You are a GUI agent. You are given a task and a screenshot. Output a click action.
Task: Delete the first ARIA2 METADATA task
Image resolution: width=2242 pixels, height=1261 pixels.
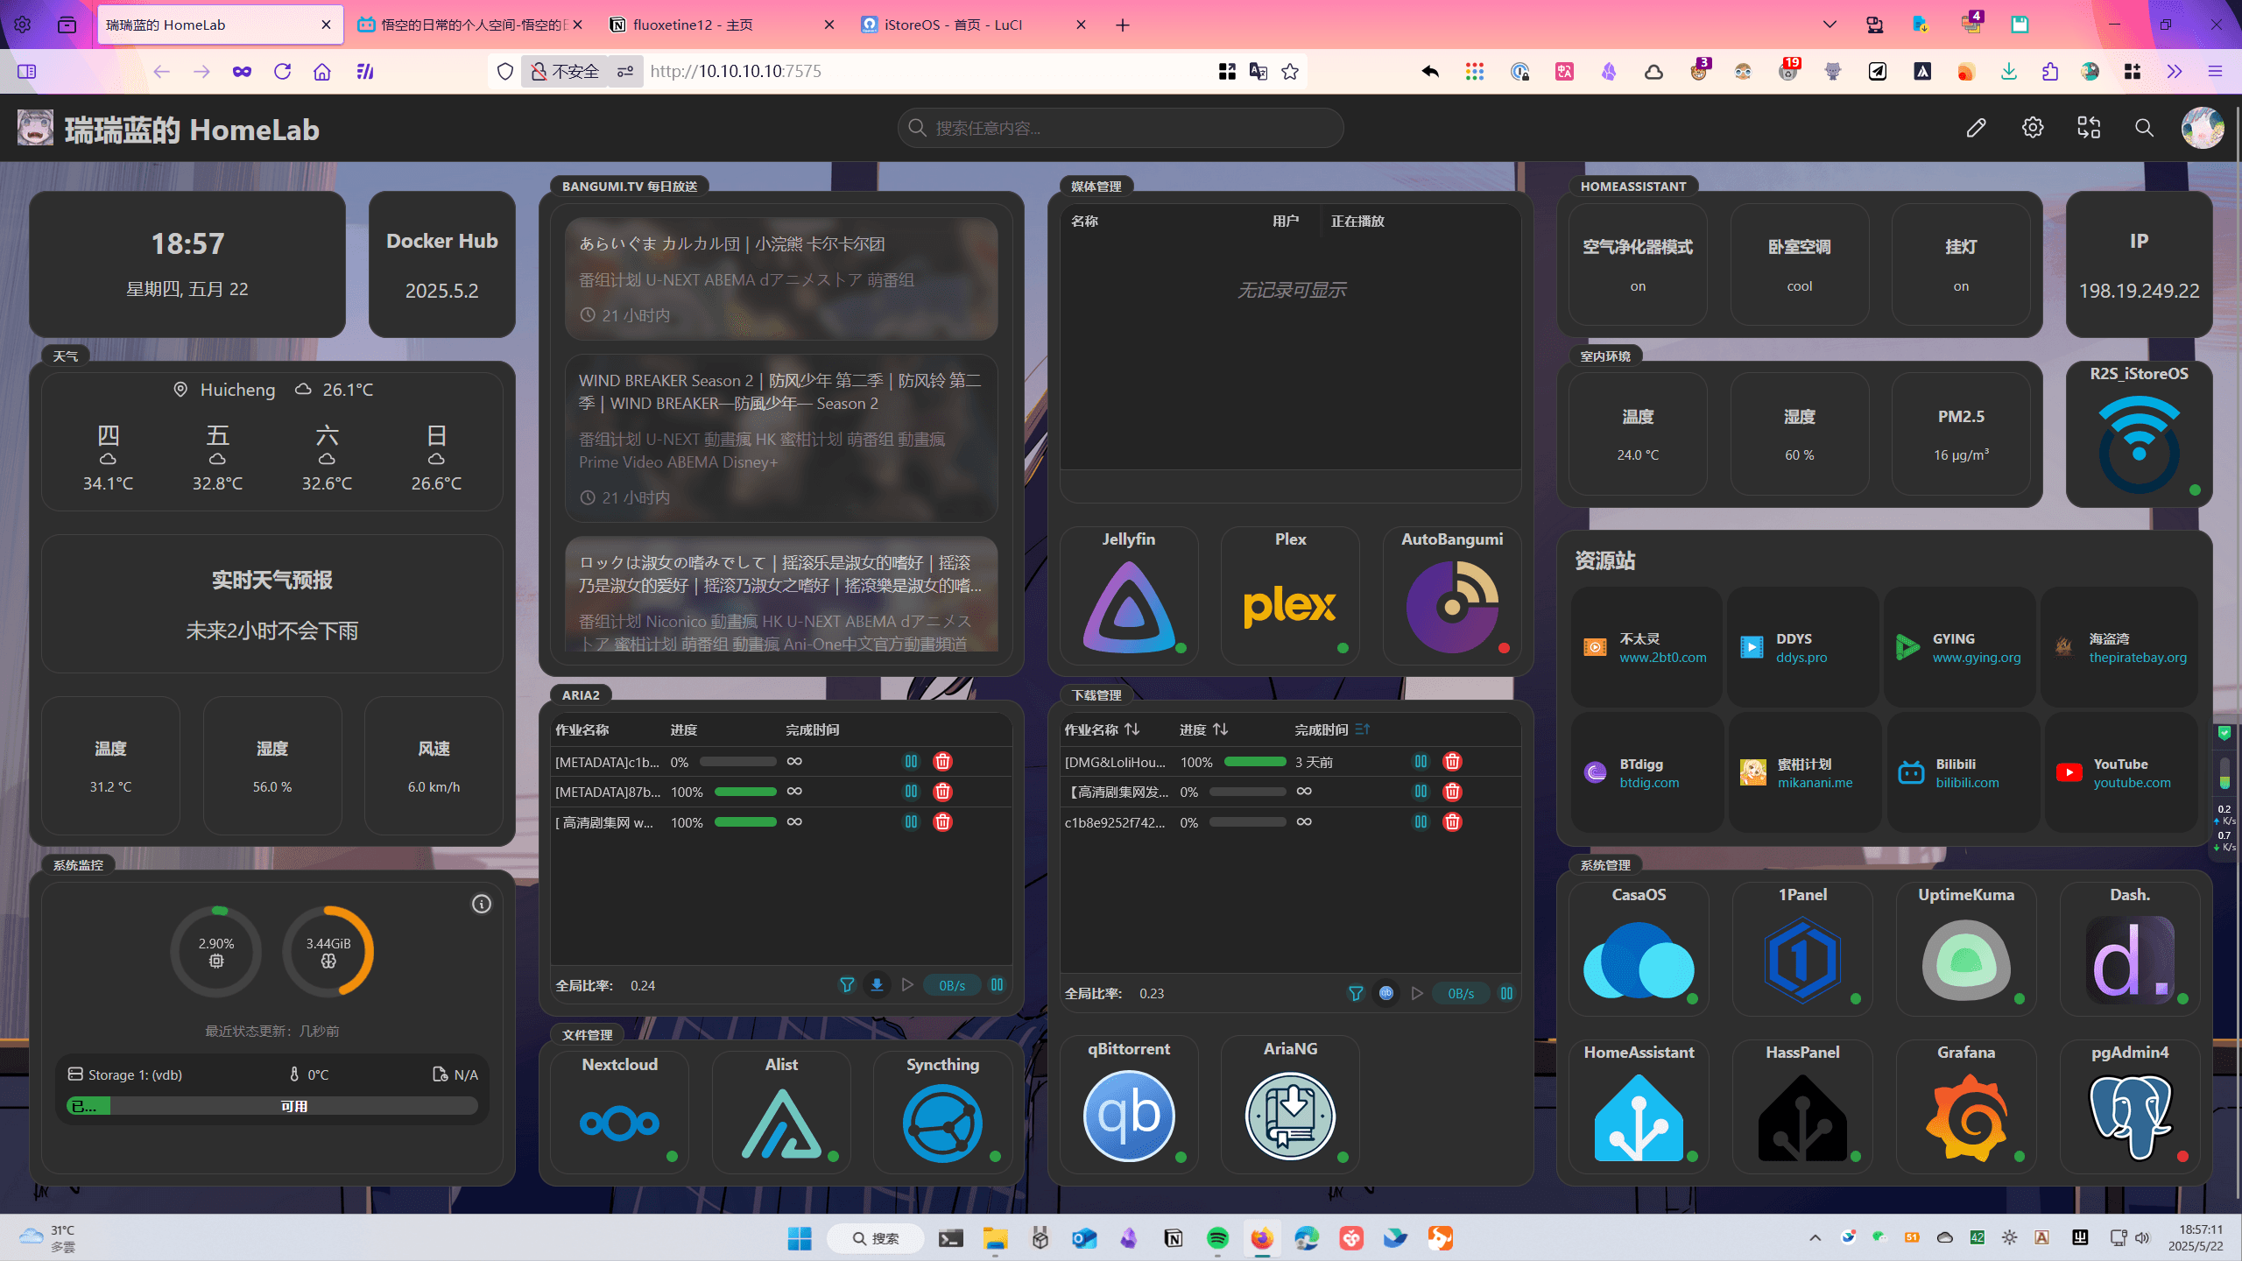942,761
